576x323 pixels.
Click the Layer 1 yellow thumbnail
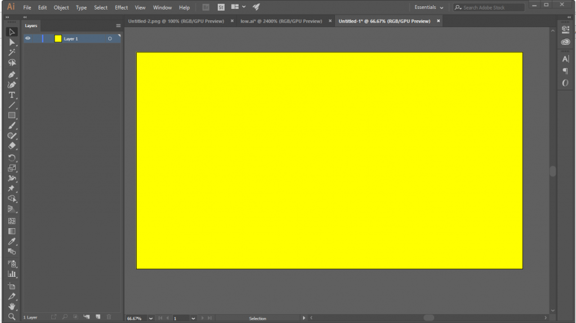[58, 39]
